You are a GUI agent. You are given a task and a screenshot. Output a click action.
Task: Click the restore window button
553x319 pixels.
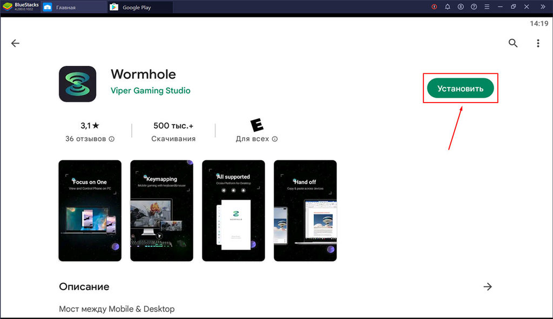click(514, 6)
